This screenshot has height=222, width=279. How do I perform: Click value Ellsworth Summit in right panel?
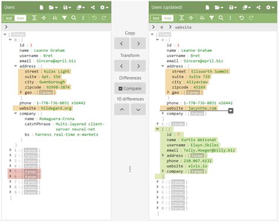pyautogui.click(x=210, y=71)
